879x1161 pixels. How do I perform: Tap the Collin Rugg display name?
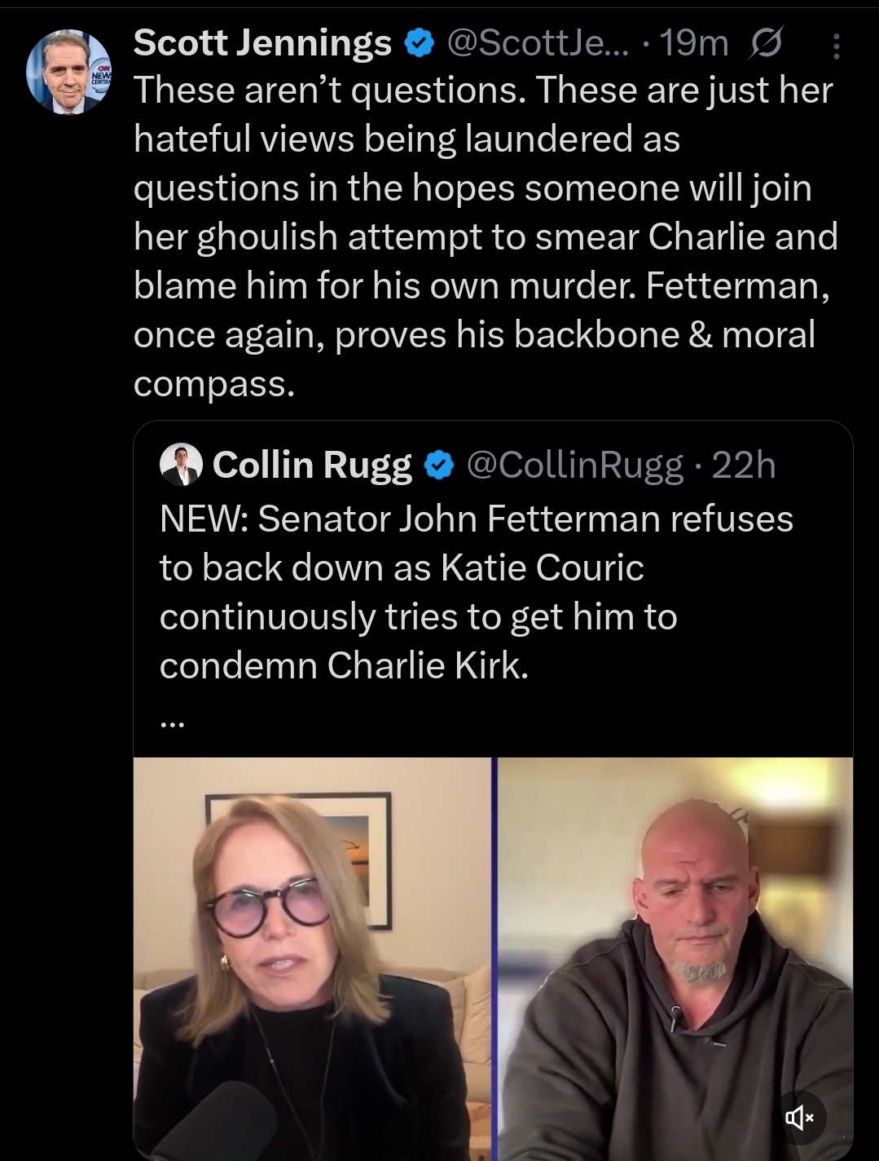point(312,465)
